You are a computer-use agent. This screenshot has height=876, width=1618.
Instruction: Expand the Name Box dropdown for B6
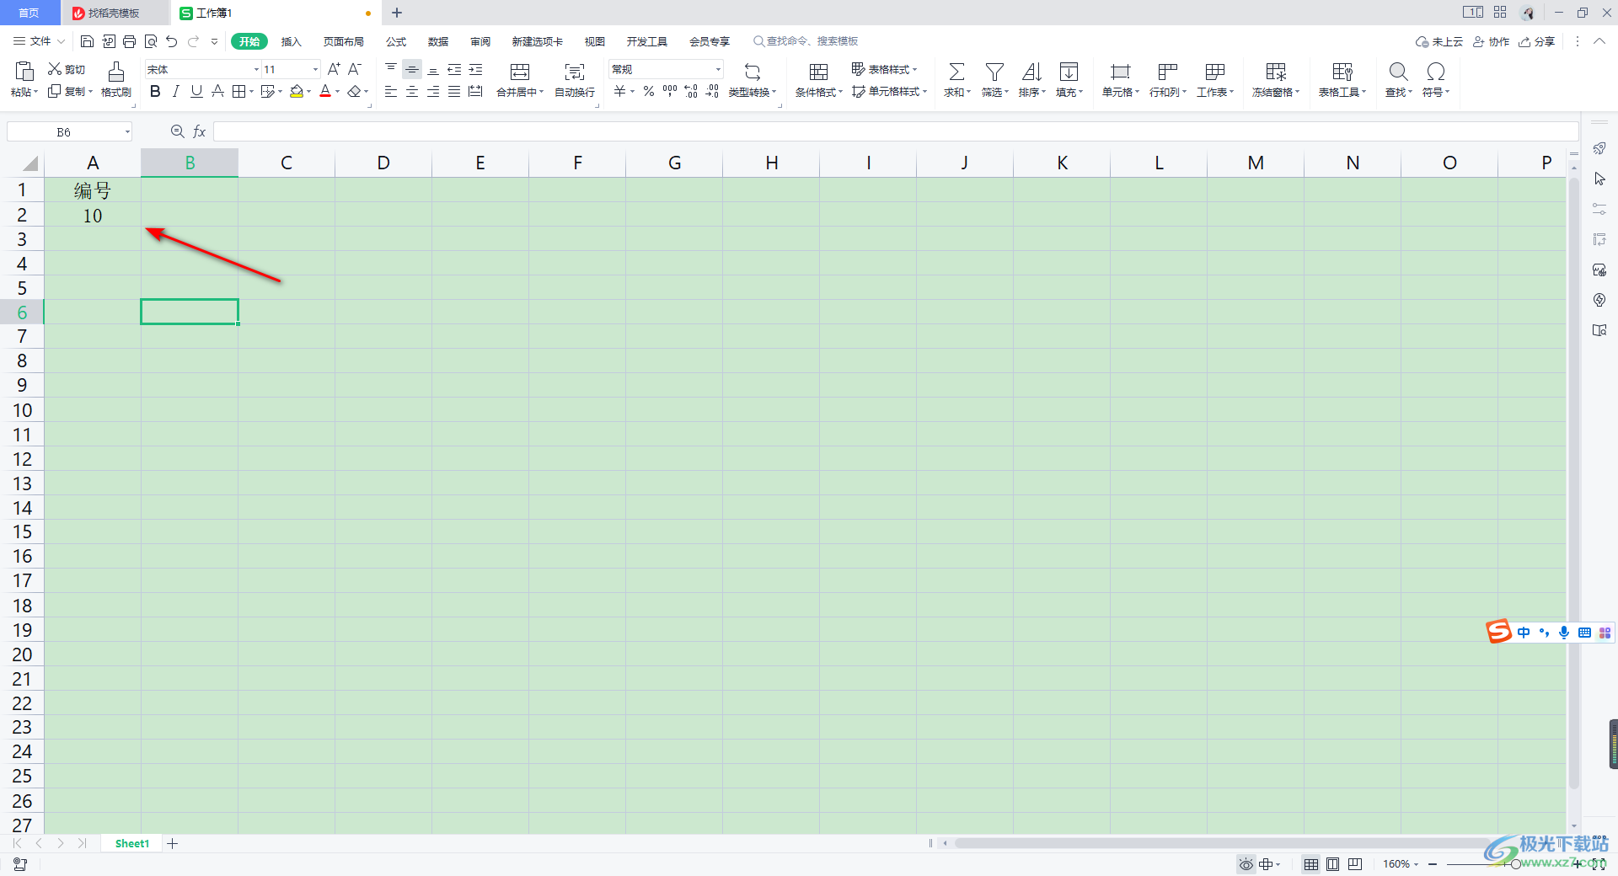127,131
